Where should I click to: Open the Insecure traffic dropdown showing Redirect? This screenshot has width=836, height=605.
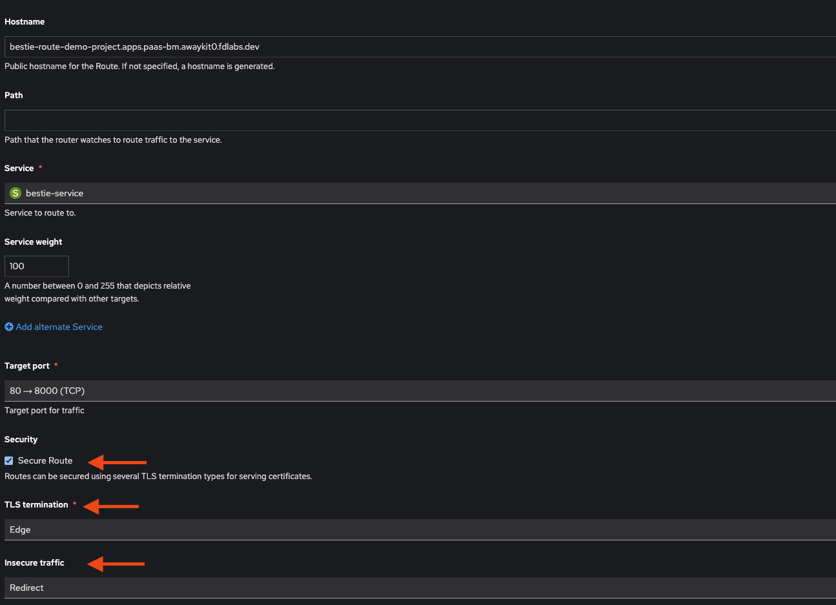pyautogui.click(x=420, y=588)
